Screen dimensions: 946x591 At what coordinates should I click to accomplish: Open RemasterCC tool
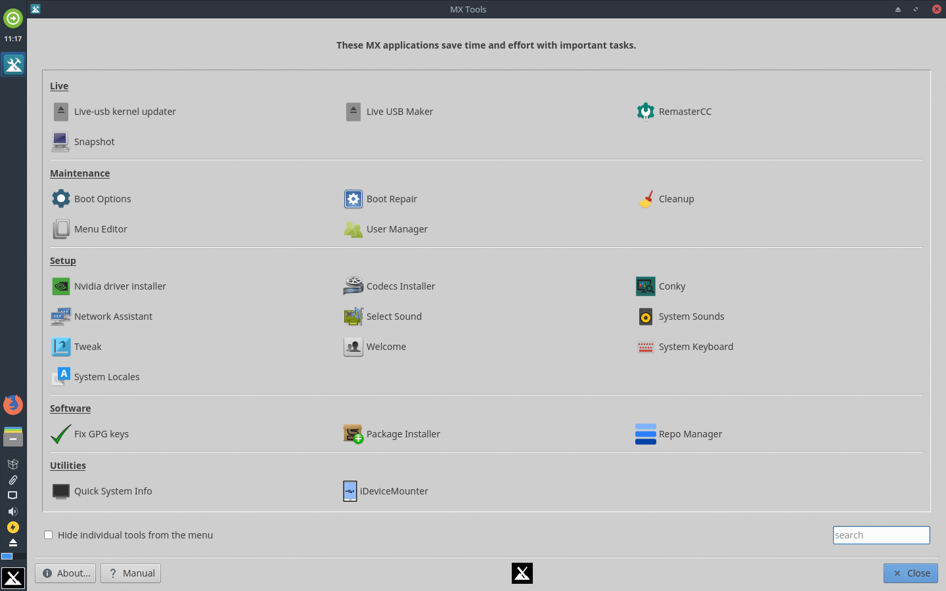click(674, 112)
